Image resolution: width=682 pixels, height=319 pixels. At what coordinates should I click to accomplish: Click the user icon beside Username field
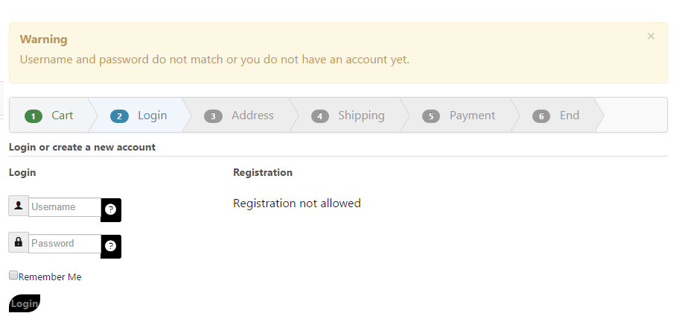[19, 206]
